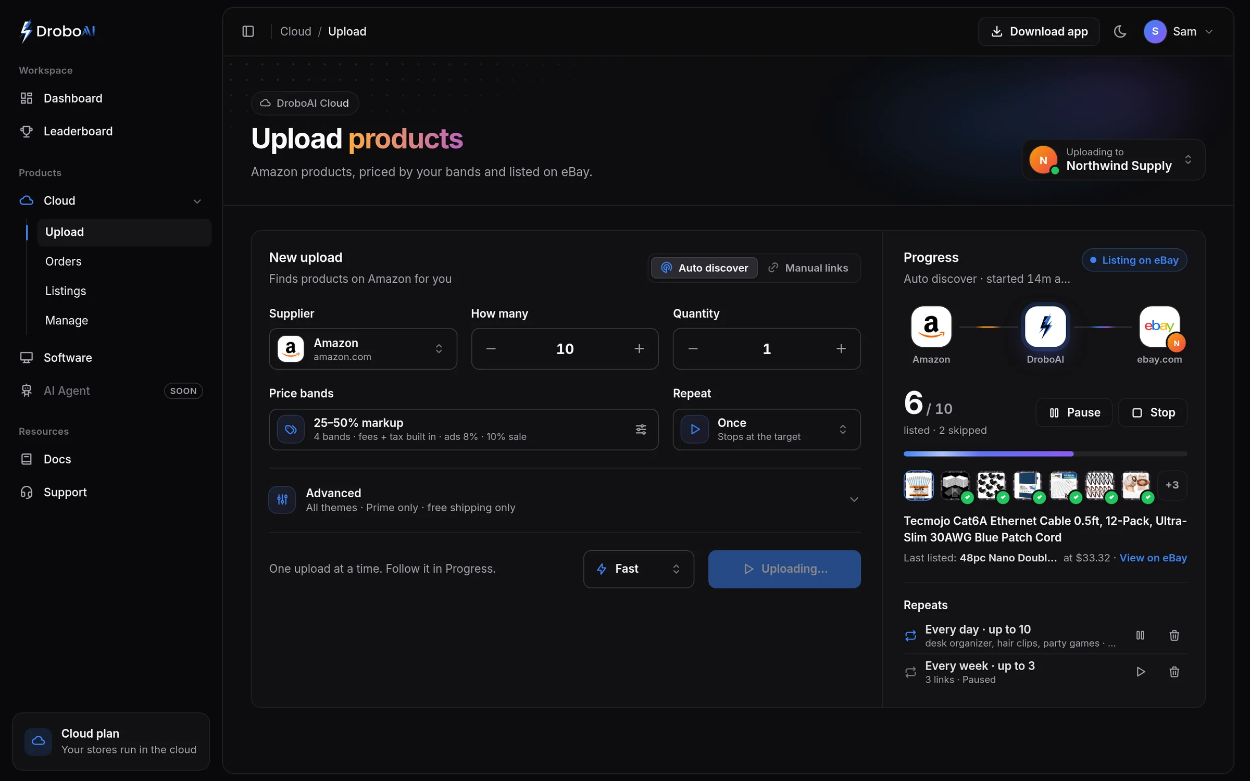Toggle the sidebar panel icon

click(248, 31)
